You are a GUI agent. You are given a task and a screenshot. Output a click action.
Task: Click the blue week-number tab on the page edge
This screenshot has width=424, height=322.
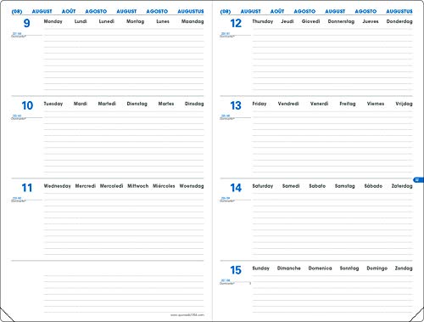click(x=418, y=180)
